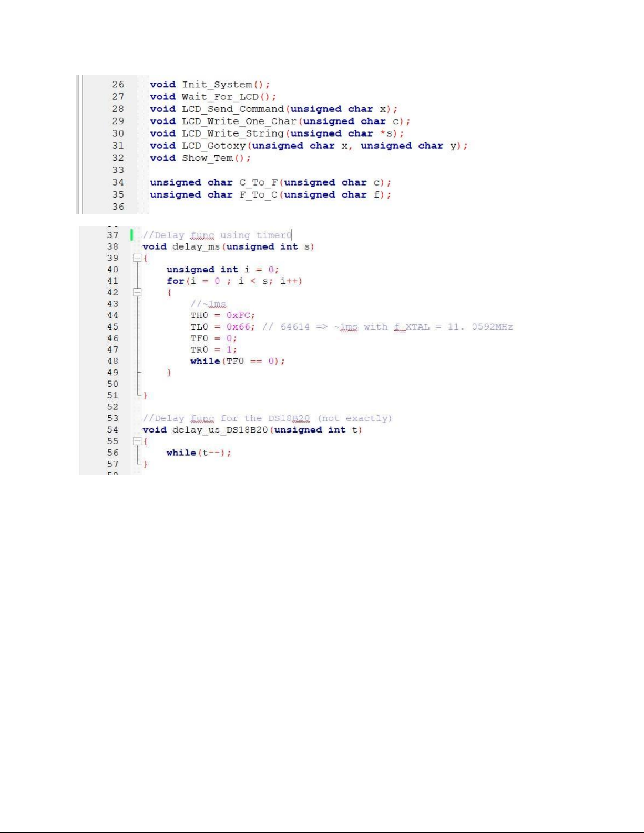Click on LCD_Write_One_Char prototype

click(x=280, y=121)
